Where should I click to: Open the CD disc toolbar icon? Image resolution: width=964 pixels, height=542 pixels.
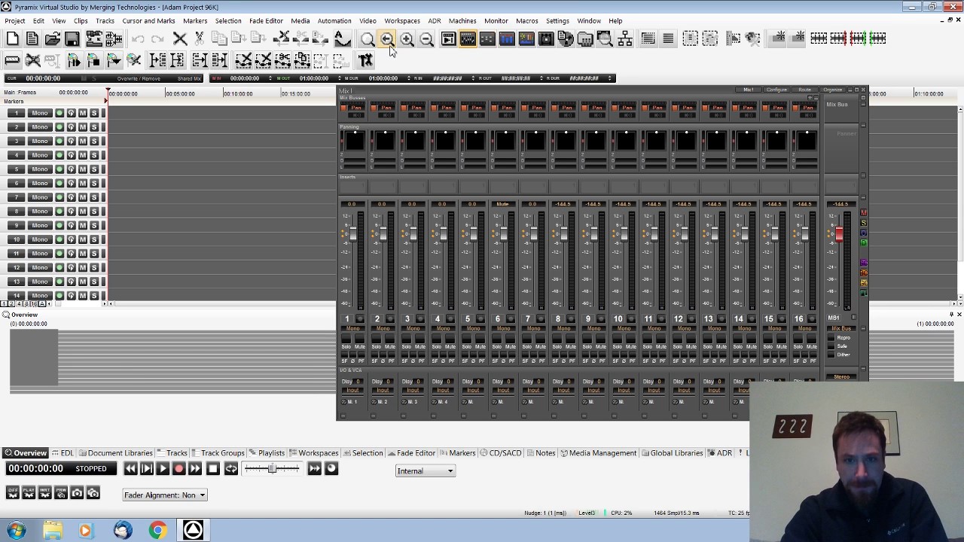coord(566,39)
